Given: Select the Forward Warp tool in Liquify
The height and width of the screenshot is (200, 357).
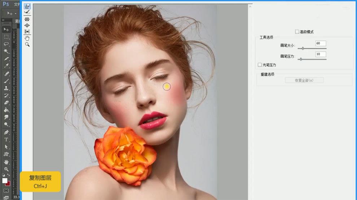Looking at the screenshot, I should 27,6.
